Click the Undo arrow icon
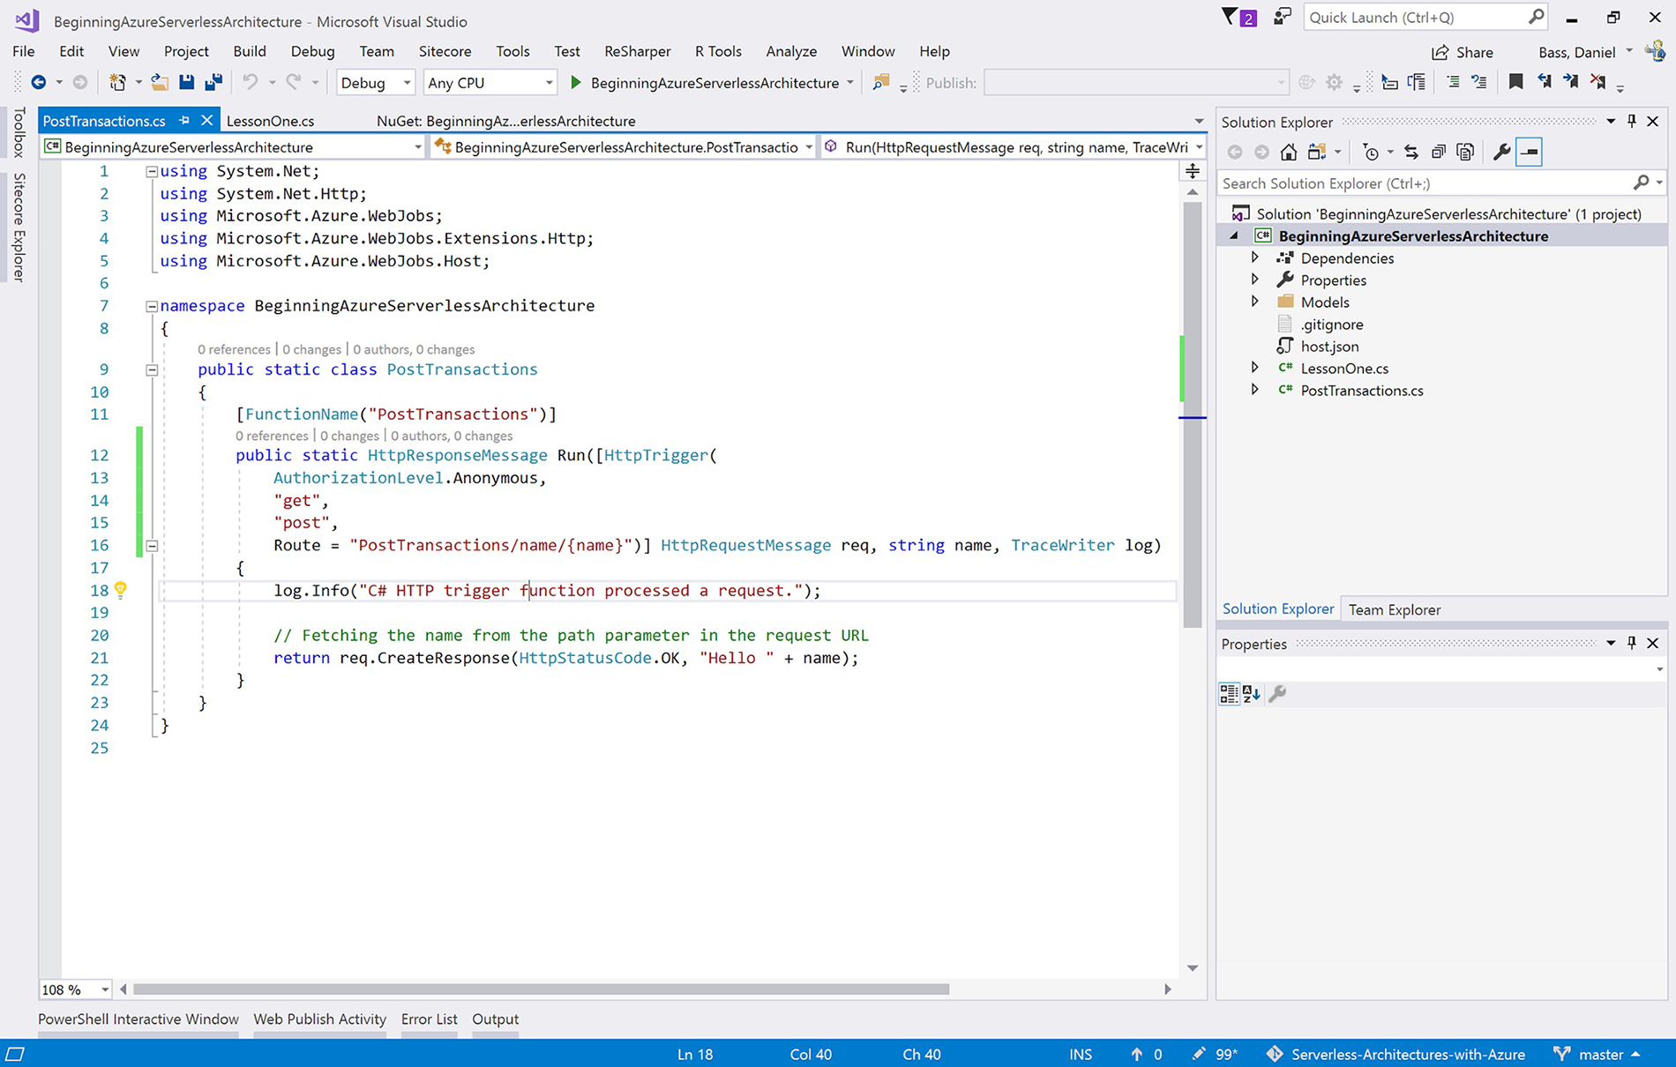The height and width of the screenshot is (1067, 1676). (x=251, y=82)
